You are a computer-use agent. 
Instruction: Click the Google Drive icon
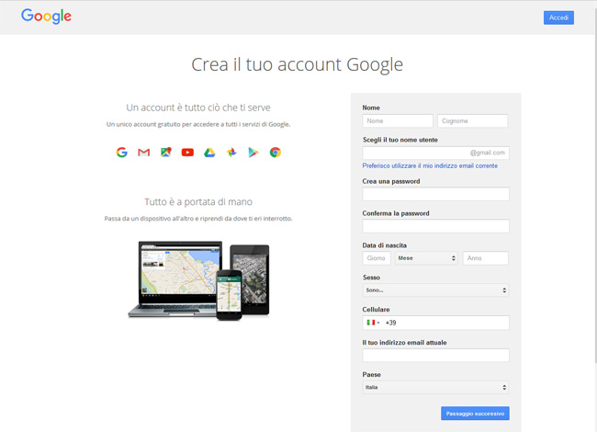pyautogui.click(x=209, y=153)
